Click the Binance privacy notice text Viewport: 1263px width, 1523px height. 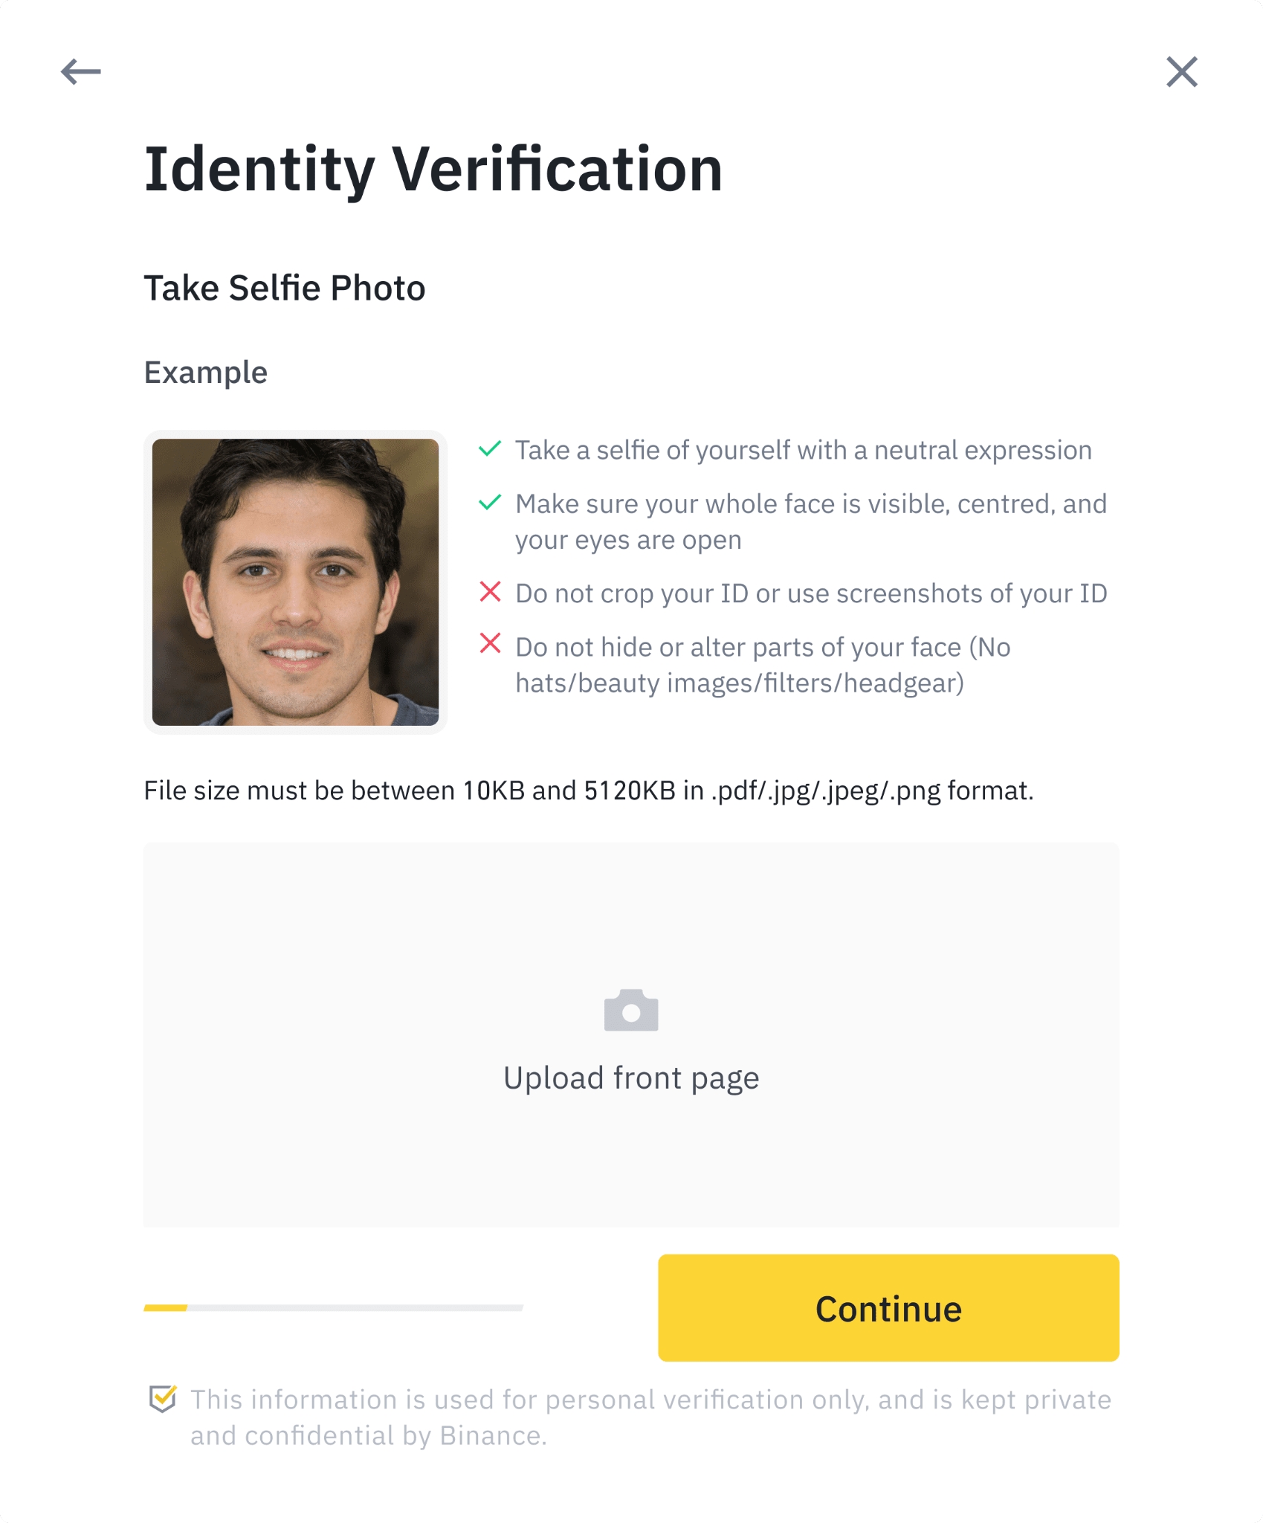[x=650, y=1417]
